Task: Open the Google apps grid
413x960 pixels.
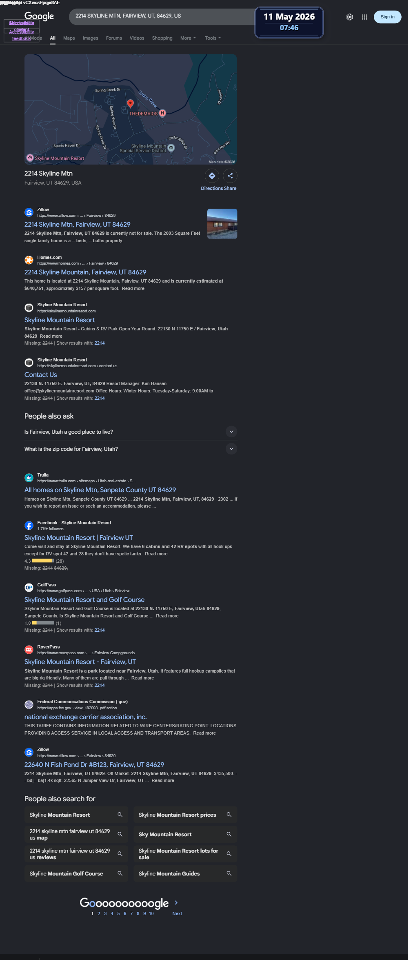Action: (364, 17)
